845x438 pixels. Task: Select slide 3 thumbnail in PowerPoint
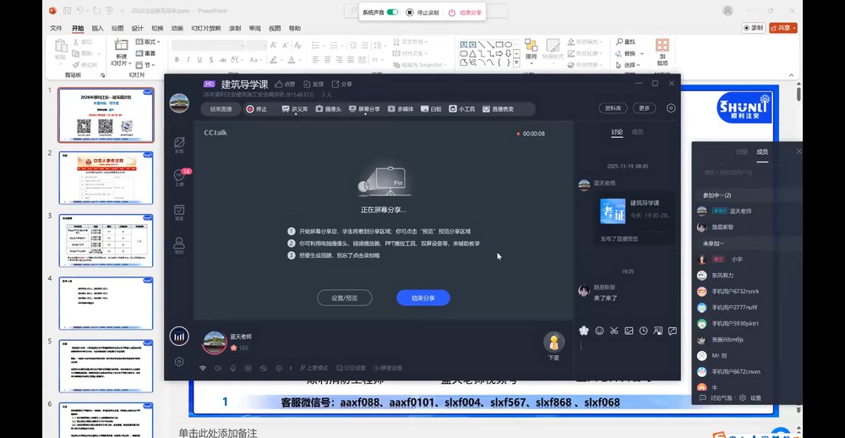[x=106, y=241]
